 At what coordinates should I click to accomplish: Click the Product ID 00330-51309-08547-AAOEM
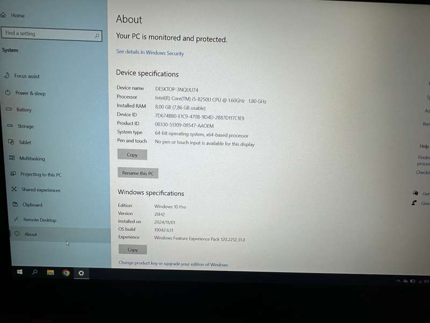pyautogui.click(x=184, y=125)
